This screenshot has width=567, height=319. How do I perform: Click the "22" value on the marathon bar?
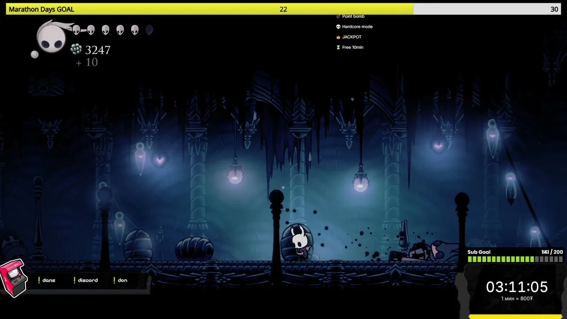pos(283,9)
